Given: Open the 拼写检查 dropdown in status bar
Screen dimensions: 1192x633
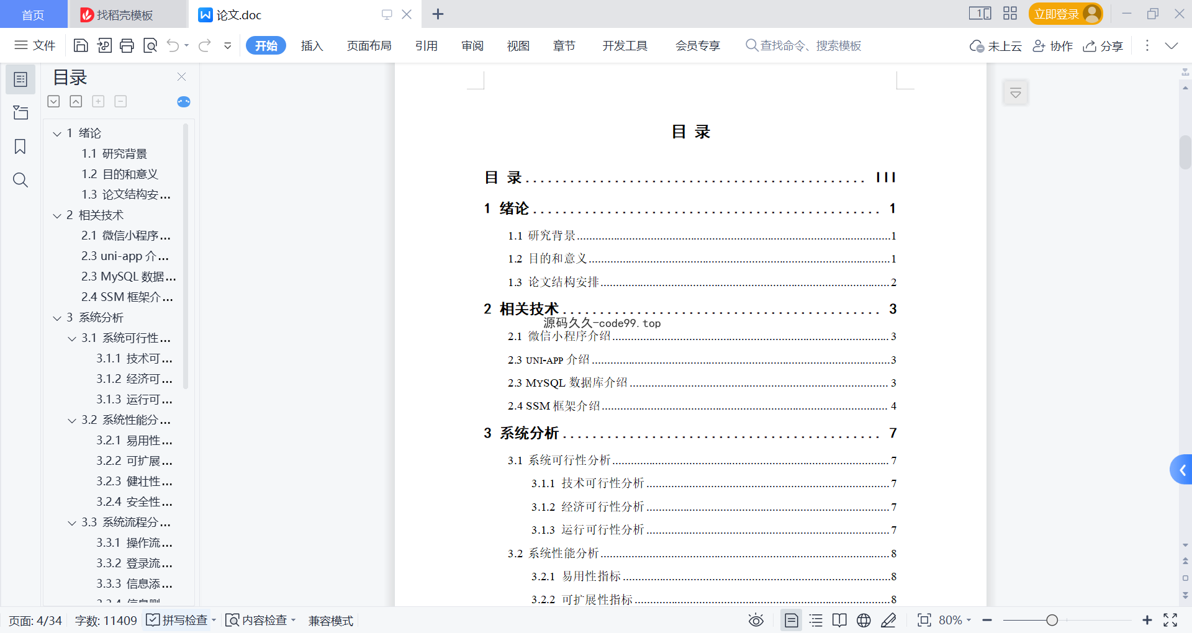Looking at the screenshot, I should 214,620.
